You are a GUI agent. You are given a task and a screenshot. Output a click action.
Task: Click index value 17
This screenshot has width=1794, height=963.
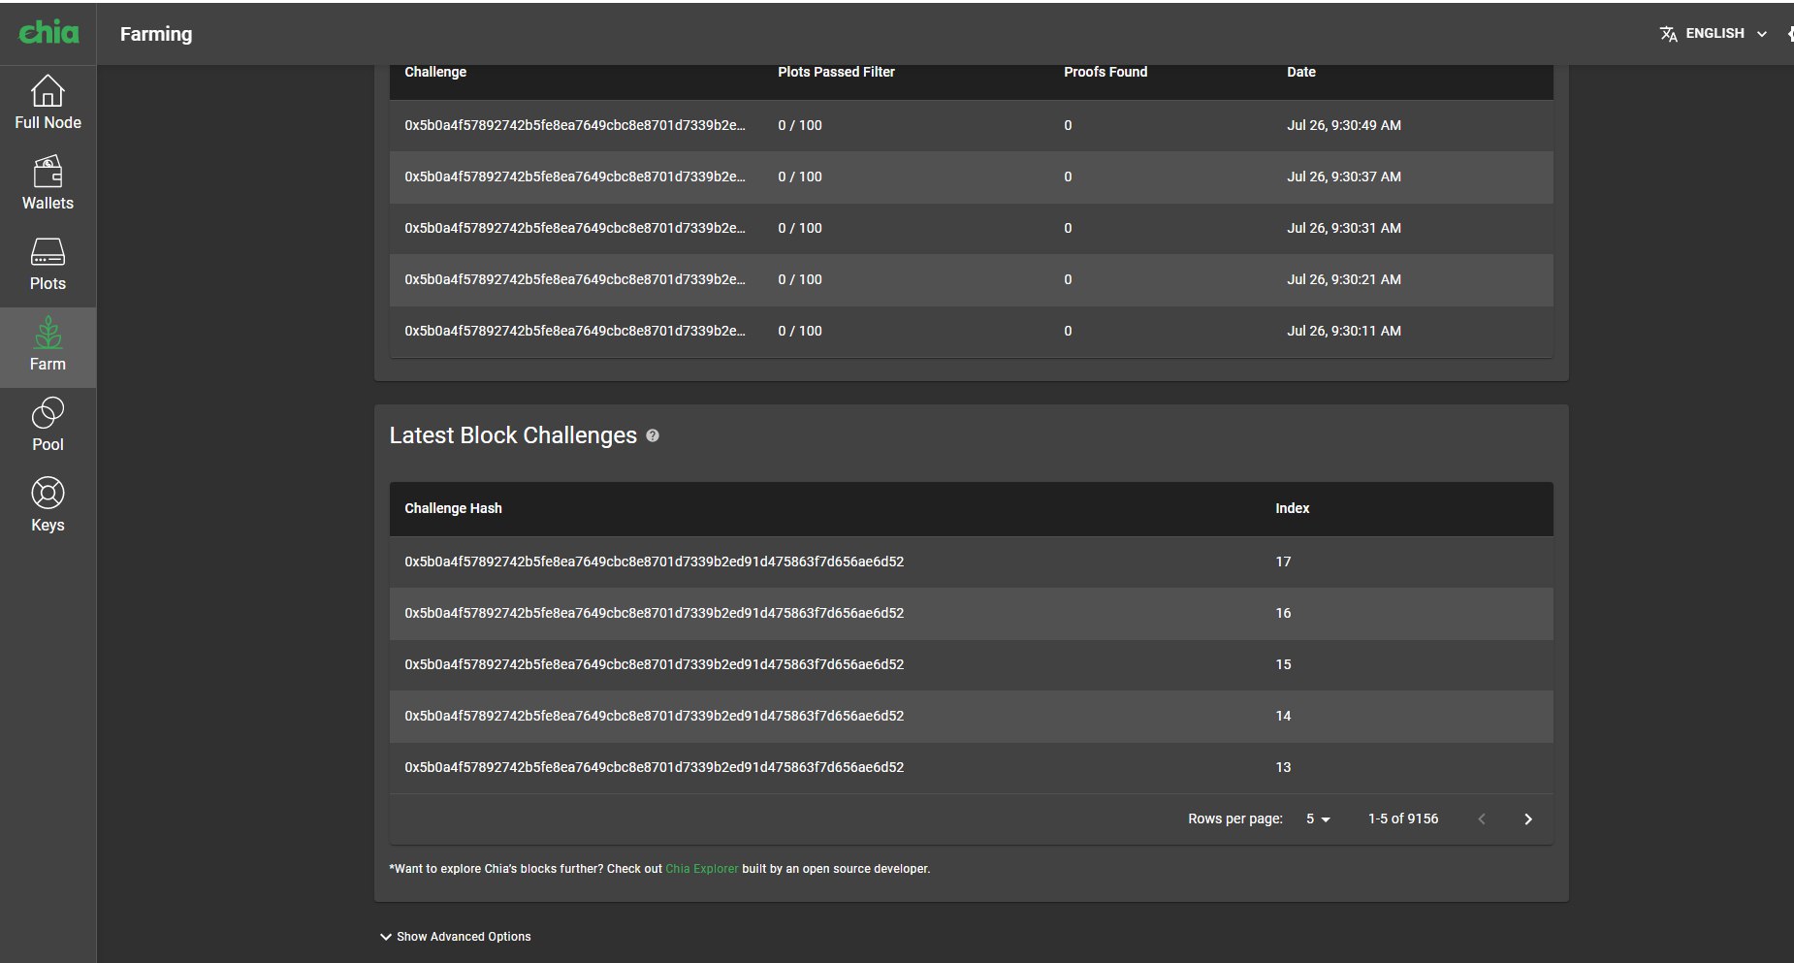(x=1283, y=562)
